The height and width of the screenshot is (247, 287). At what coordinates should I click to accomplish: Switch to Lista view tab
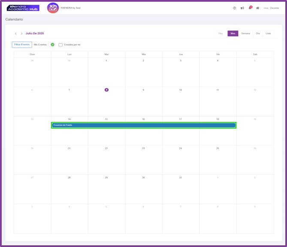pyautogui.click(x=268, y=34)
